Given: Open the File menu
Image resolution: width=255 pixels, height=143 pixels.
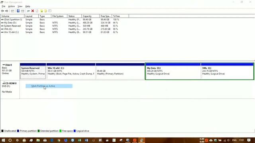Looking at the screenshot, I should (4, 6).
